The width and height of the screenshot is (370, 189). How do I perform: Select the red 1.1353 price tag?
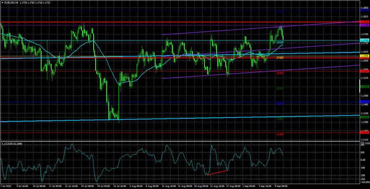[364, 132]
